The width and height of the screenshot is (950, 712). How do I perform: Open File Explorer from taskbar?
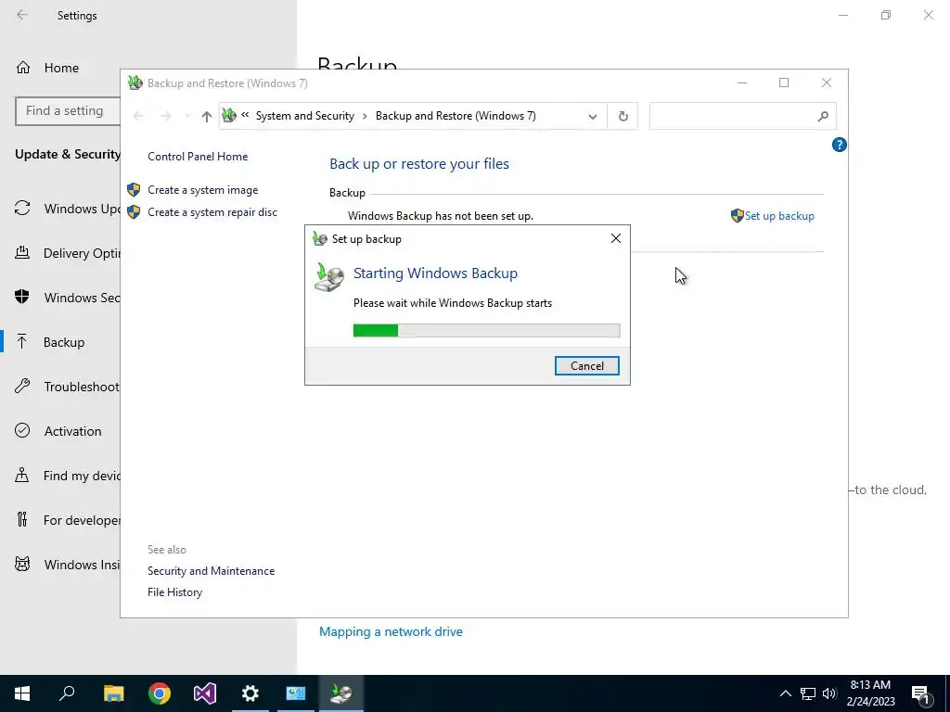[113, 693]
